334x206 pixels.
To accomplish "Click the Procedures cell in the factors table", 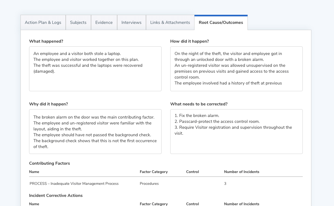I will point(149,183).
